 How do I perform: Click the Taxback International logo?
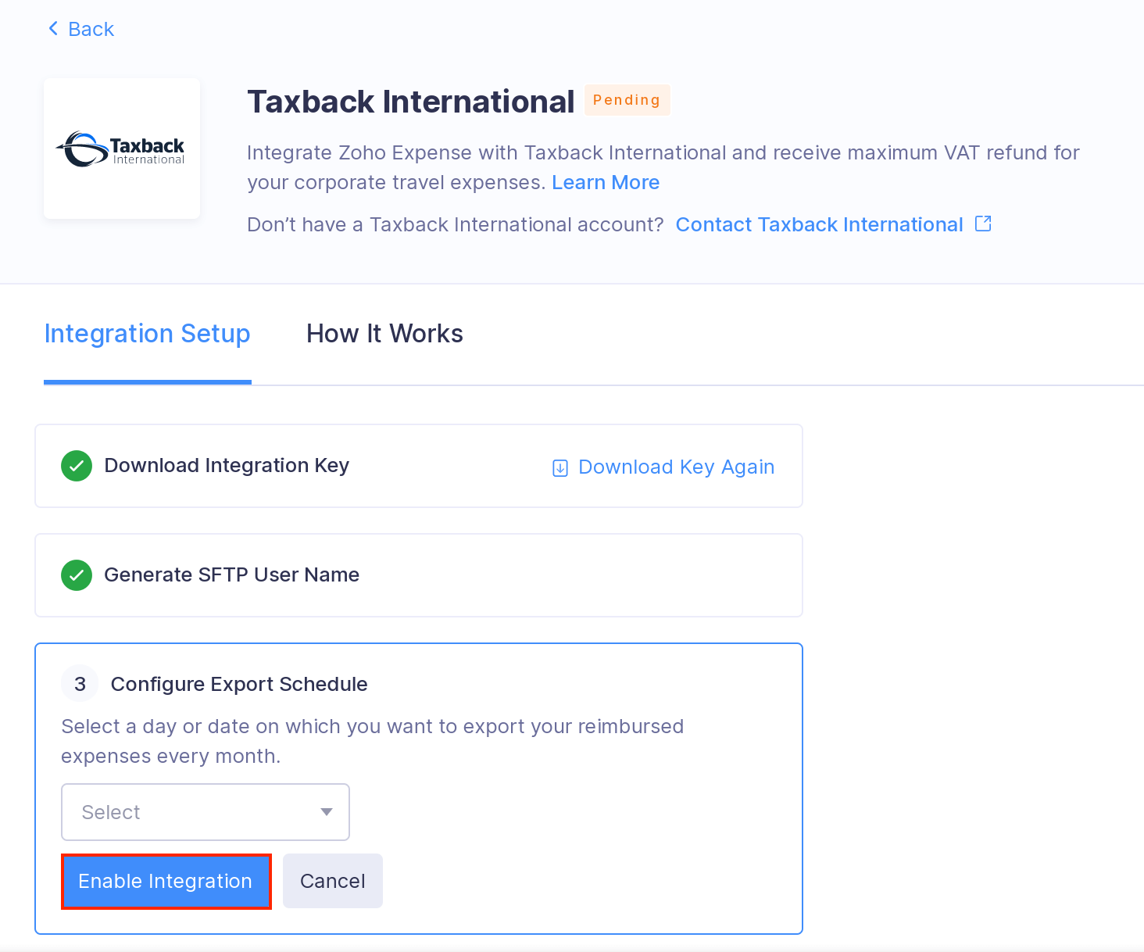[x=121, y=148]
